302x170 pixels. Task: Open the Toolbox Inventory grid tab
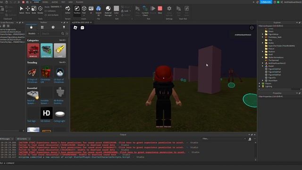[42, 27]
